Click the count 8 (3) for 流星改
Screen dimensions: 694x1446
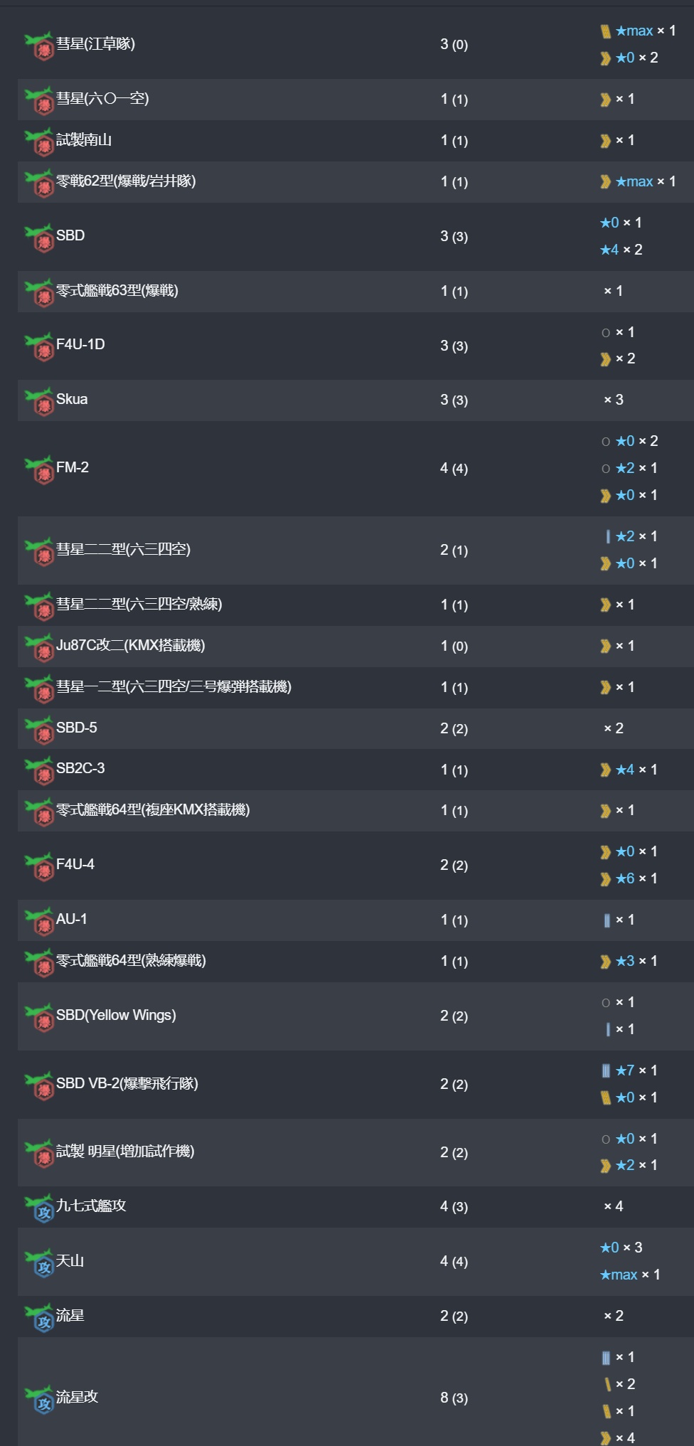454,1398
